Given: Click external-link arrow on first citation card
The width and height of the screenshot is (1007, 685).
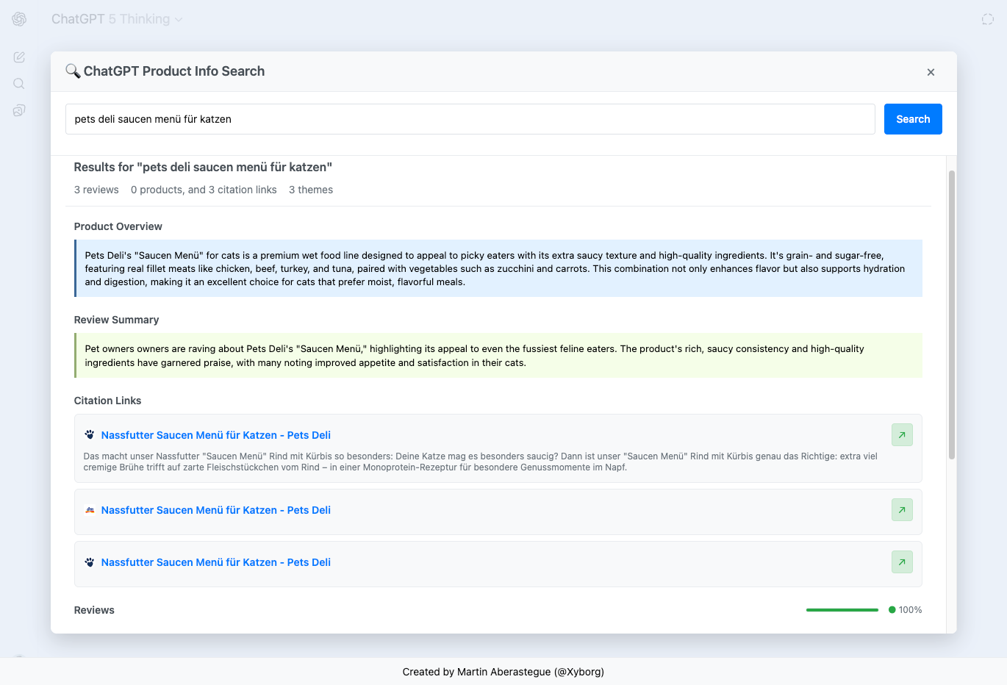Looking at the screenshot, I should (x=902, y=435).
